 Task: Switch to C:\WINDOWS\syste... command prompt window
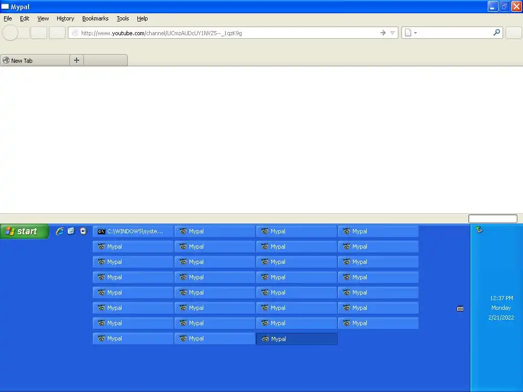pos(133,231)
